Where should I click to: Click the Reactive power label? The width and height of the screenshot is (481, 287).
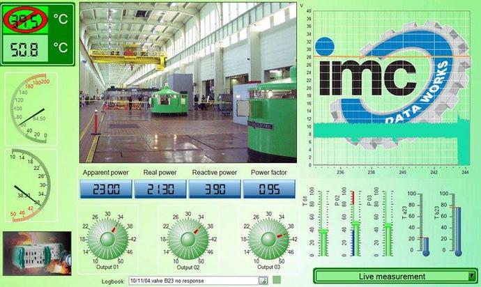[x=215, y=173]
